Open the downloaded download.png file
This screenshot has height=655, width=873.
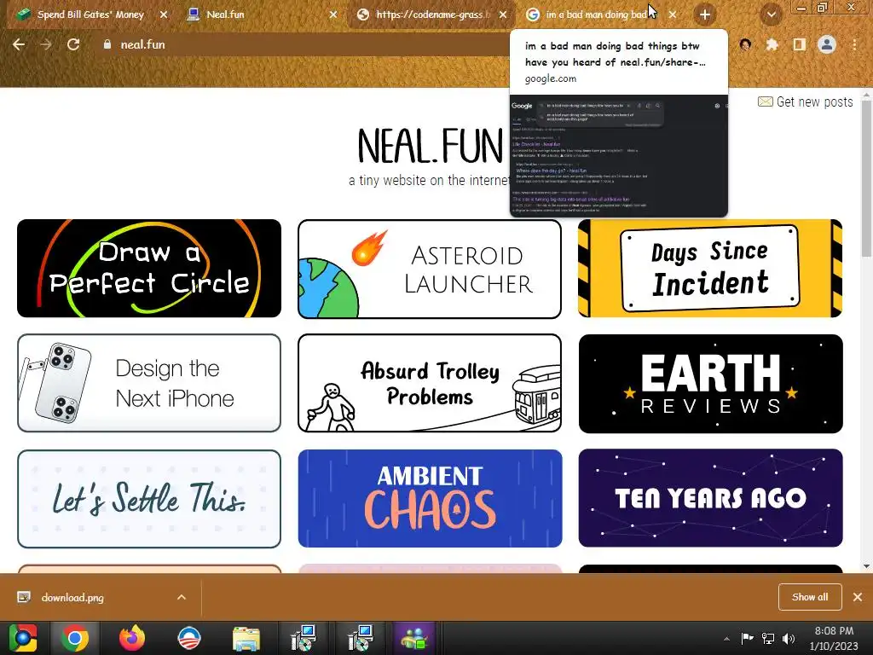click(x=72, y=598)
